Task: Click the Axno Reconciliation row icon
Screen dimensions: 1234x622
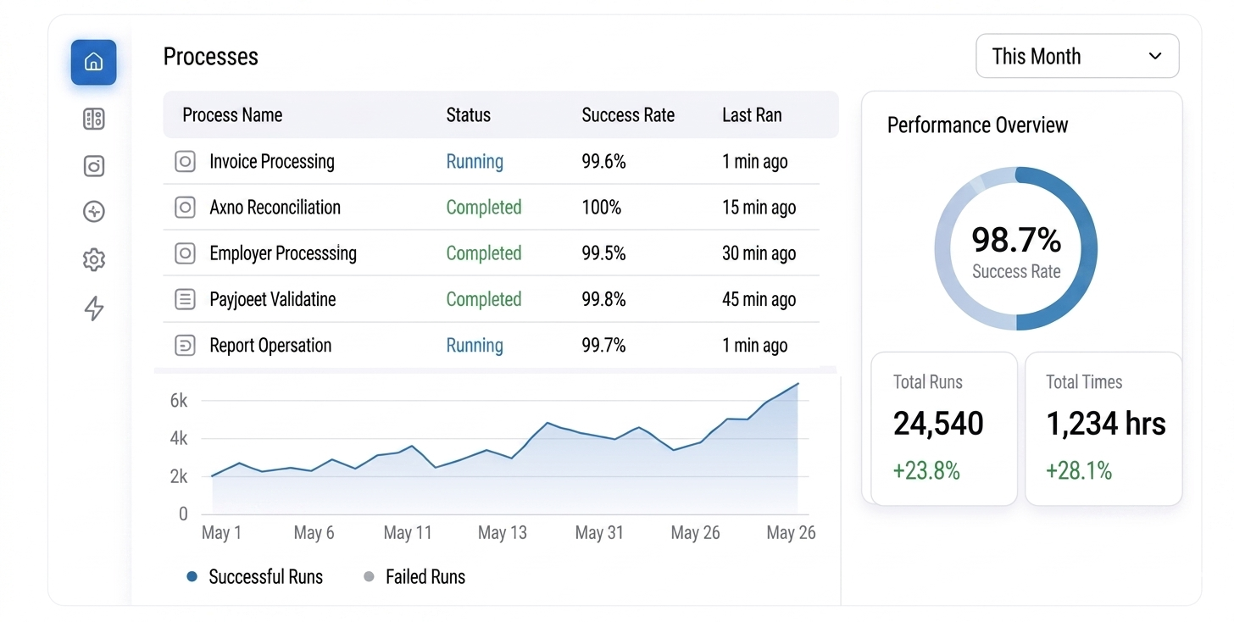Action: (185, 207)
